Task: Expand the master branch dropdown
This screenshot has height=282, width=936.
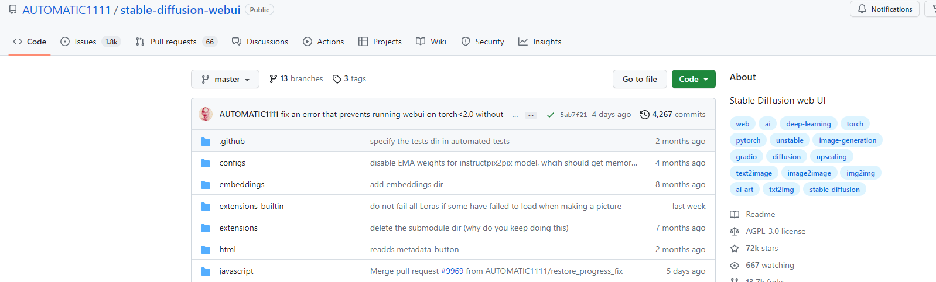Action: 225,79
